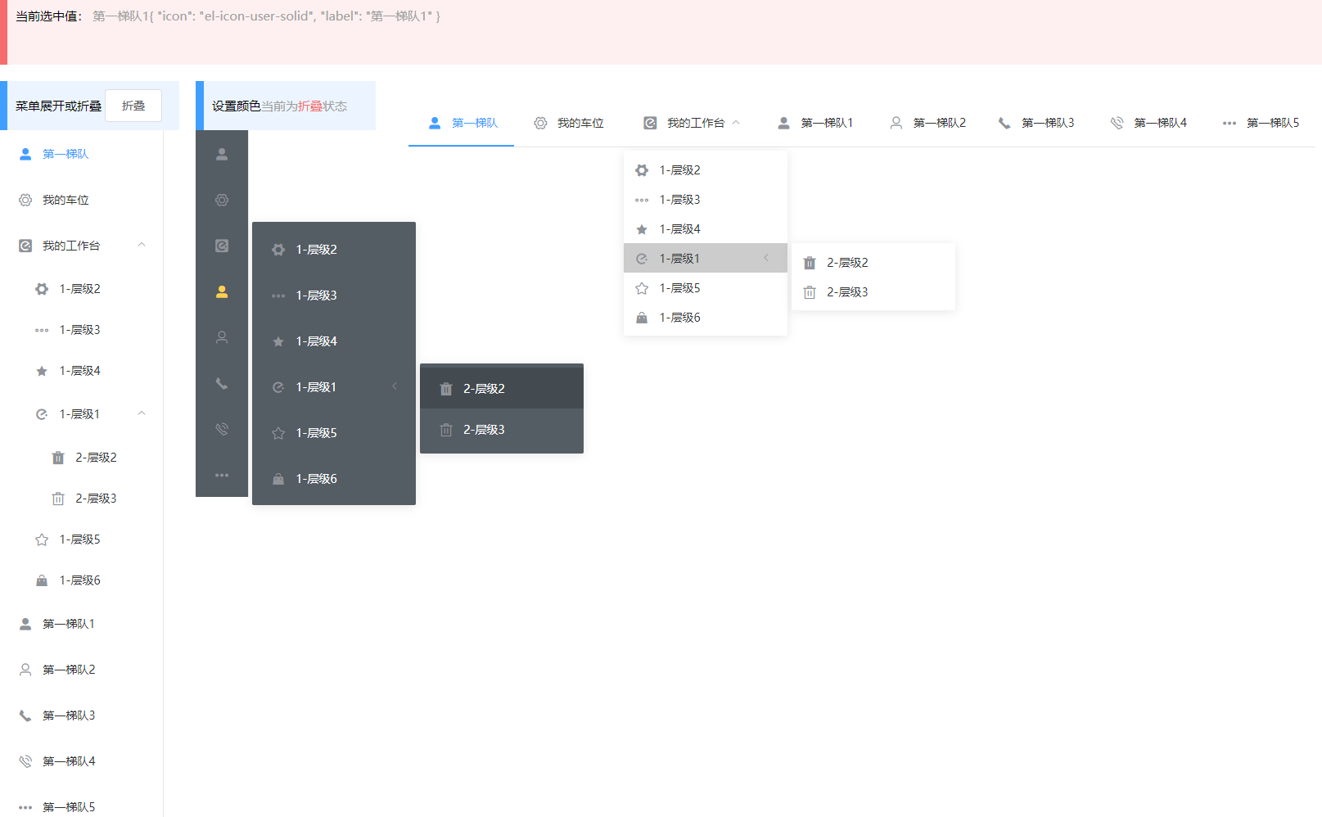This screenshot has height=817, width=1322.
Task: Collapse the 1-层级1 arrow in left sidebar
Action: 142,413
